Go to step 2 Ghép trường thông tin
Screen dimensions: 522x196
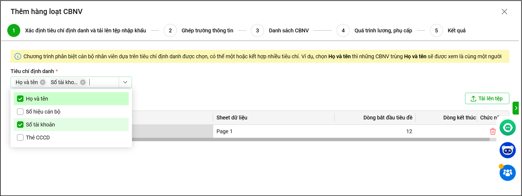point(170,30)
